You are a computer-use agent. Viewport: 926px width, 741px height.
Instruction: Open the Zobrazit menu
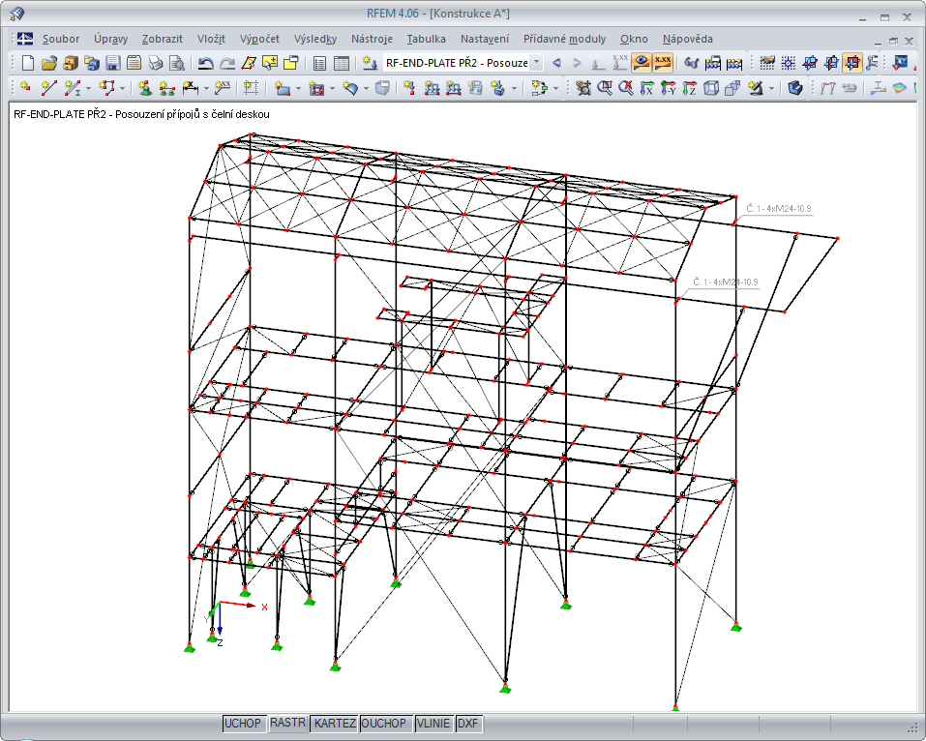click(162, 39)
